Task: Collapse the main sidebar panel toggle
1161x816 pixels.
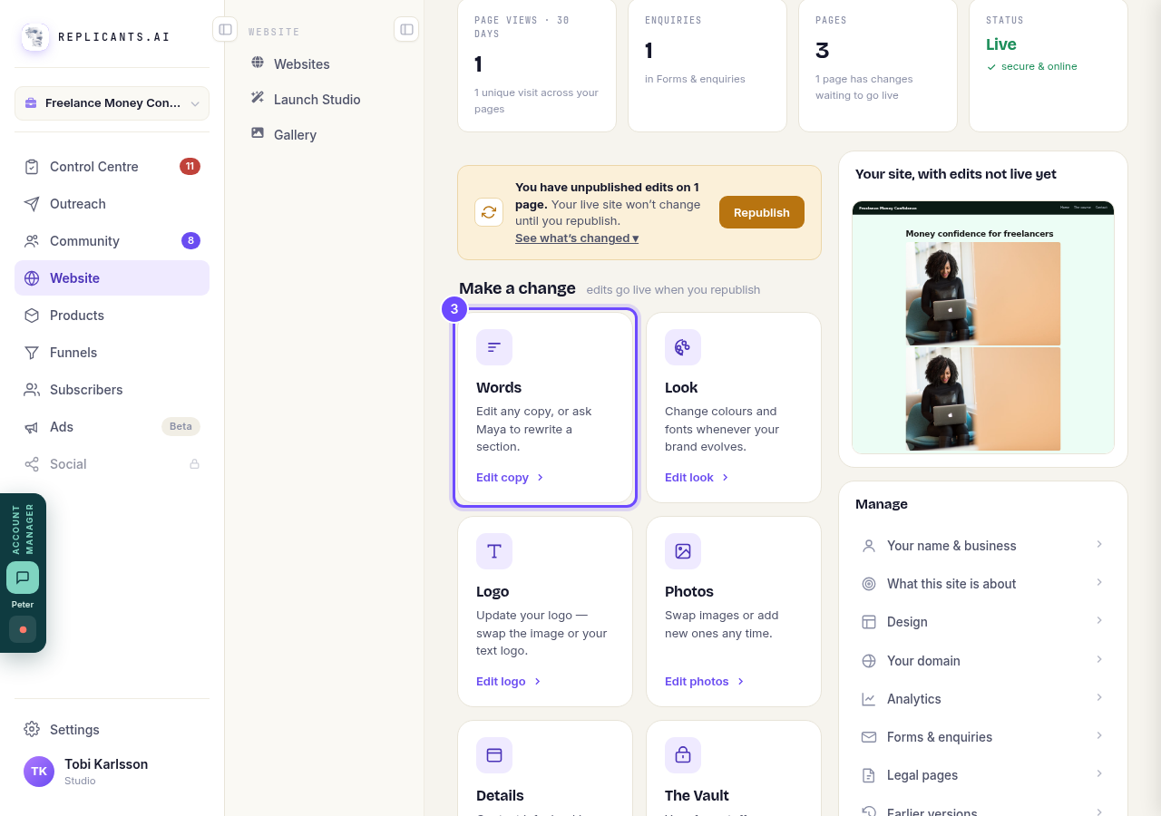Action: (x=225, y=29)
